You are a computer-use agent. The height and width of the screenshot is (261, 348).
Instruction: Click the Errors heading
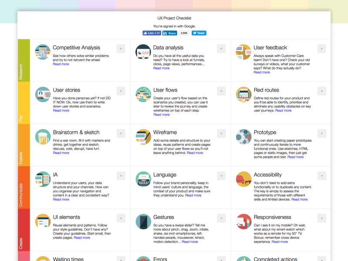[x=160, y=259]
